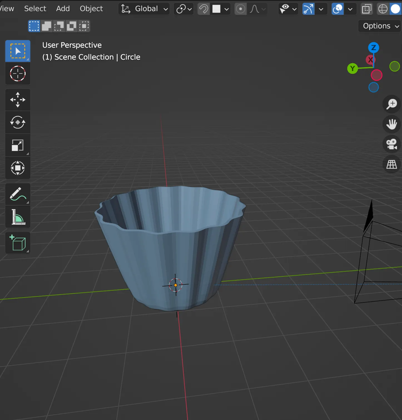The height and width of the screenshot is (420, 402).
Task: Activate the Transform tool
Action: [x=18, y=168]
